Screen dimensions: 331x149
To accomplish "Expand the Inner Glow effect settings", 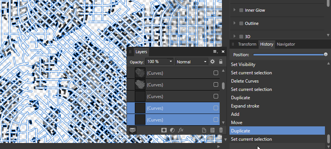I will click(234, 10).
